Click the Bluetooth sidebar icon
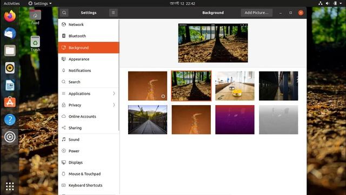This screenshot has width=346, height=195. [64, 36]
